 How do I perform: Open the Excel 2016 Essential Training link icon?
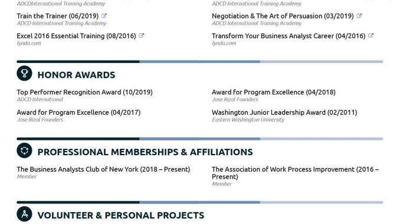pyautogui.click(x=142, y=36)
